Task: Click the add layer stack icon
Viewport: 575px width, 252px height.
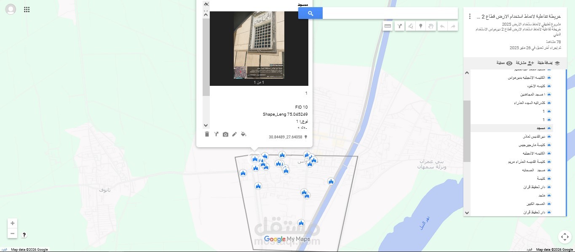Action: 557,63
